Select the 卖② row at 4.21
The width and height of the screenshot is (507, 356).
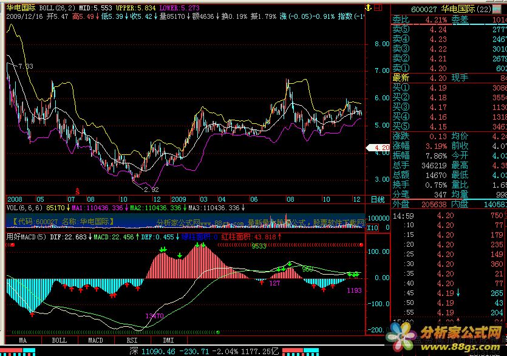(x=449, y=58)
